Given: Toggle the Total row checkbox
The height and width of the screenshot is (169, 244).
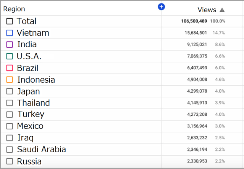Looking at the screenshot, I should coord(10,21).
